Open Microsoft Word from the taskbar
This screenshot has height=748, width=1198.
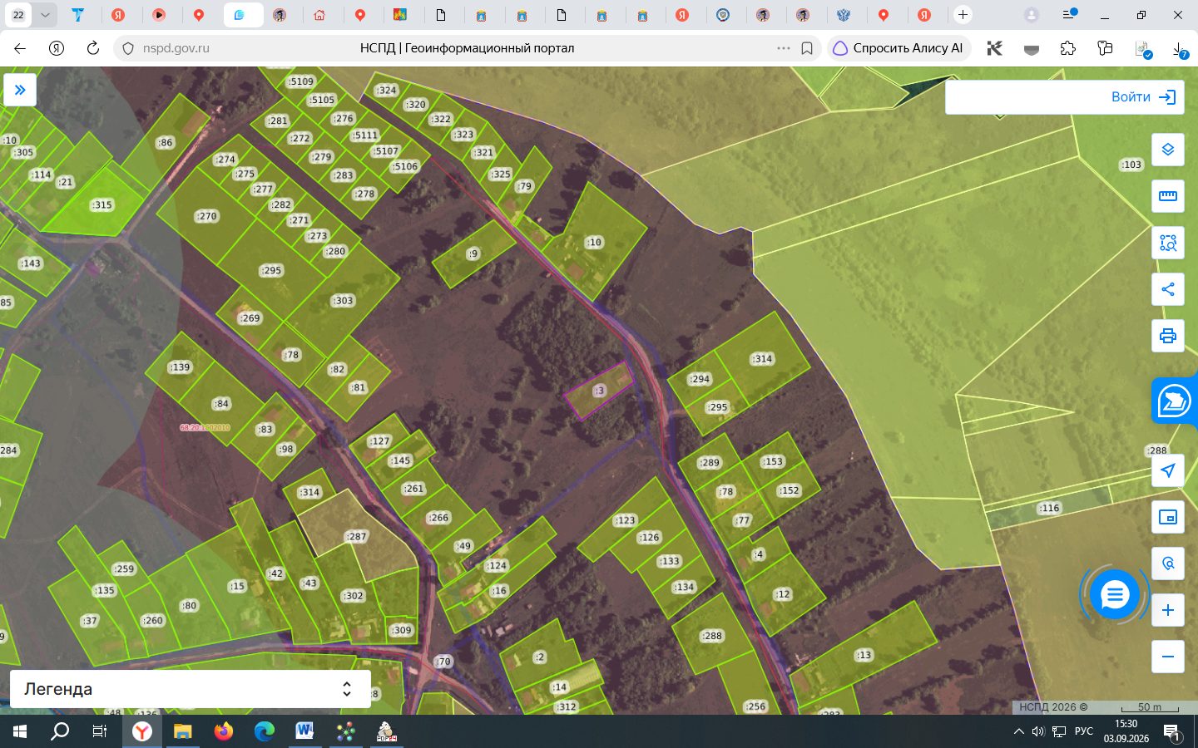coord(304,731)
